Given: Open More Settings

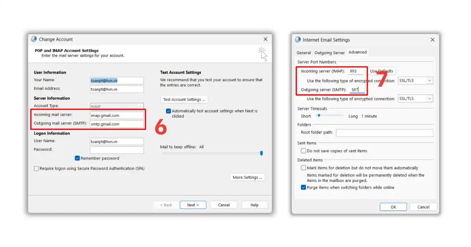Looking at the screenshot, I should pos(247,177).
